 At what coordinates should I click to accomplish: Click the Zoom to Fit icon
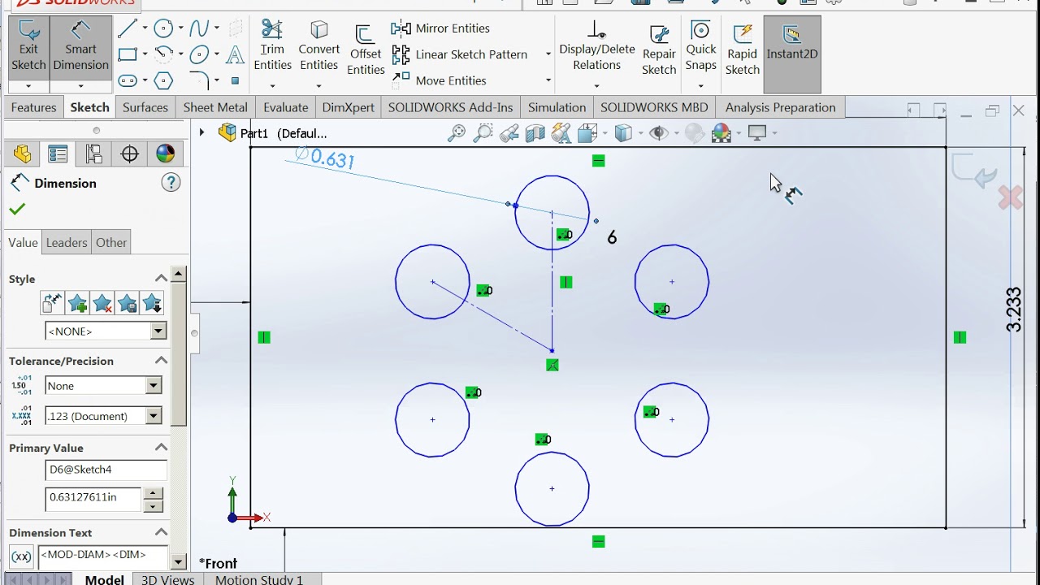click(457, 133)
